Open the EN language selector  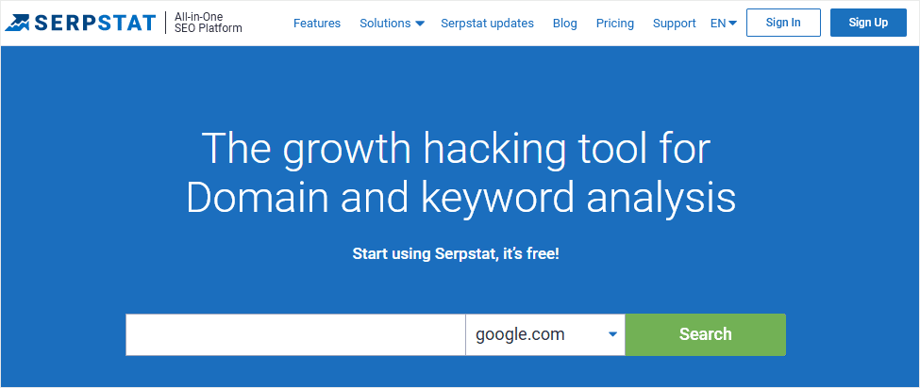pos(718,24)
